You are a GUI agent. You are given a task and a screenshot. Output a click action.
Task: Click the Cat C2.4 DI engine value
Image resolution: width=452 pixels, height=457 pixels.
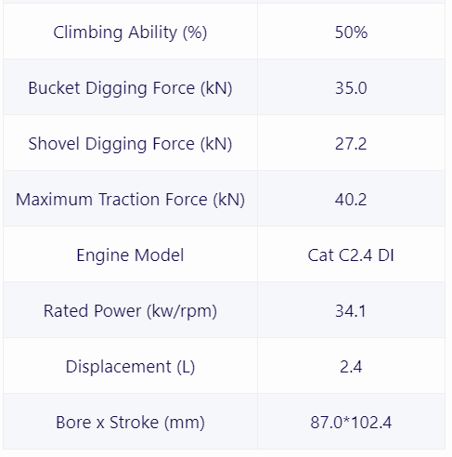pos(351,255)
